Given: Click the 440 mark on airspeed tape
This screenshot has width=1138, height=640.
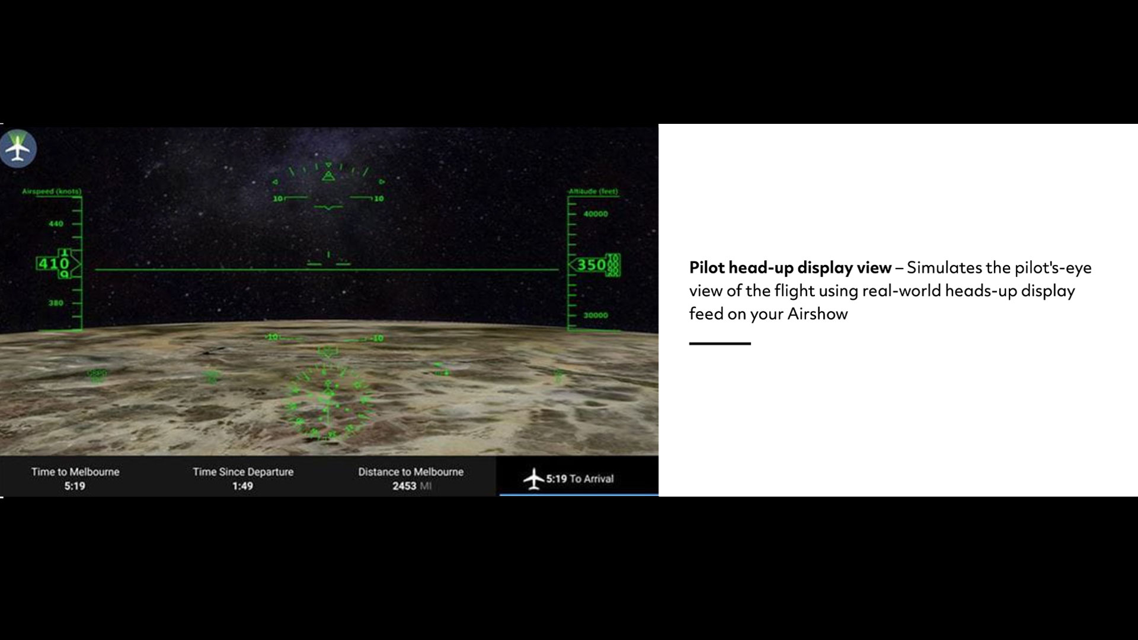Looking at the screenshot, I should tap(56, 223).
